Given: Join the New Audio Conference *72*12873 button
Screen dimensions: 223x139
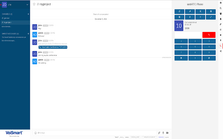Looking at the screenshot, I should tap(53, 47).
